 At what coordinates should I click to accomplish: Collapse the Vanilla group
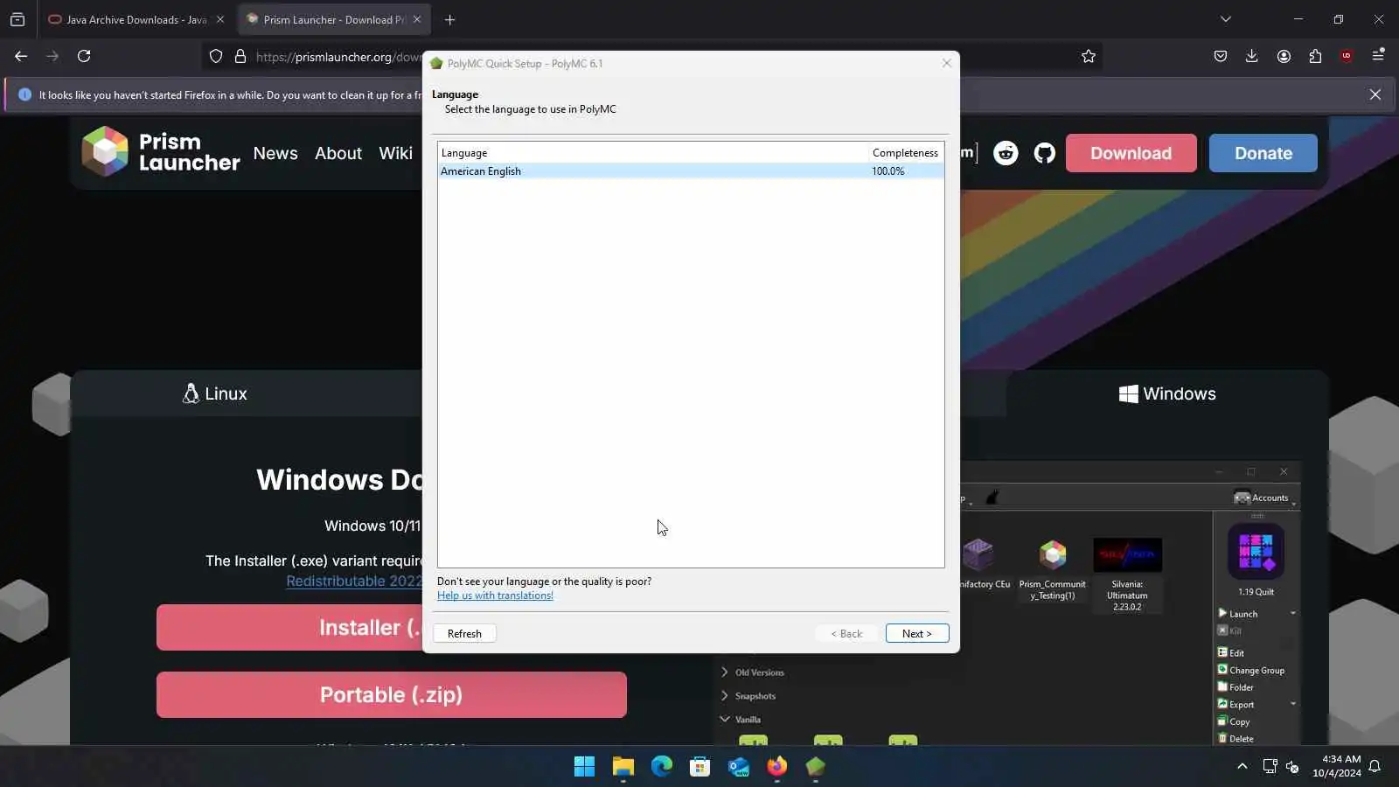coord(725,719)
